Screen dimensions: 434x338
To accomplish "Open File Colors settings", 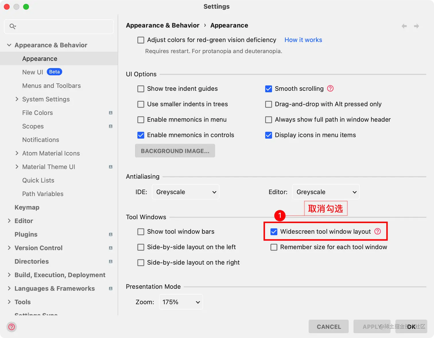I will [x=38, y=113].
